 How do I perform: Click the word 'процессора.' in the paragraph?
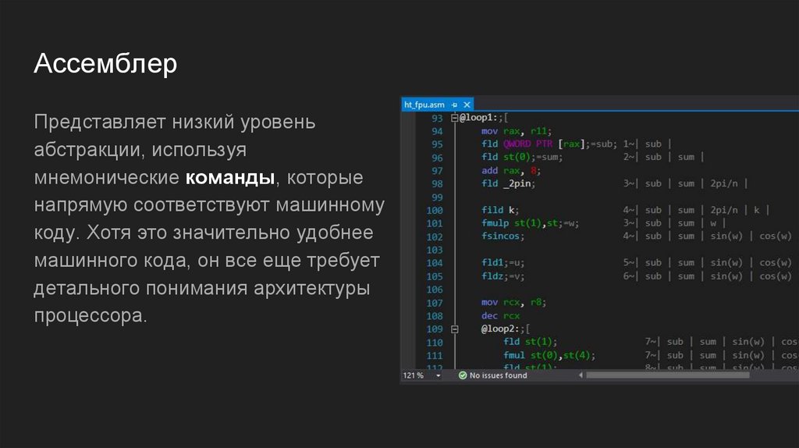[x=91, y=315]
